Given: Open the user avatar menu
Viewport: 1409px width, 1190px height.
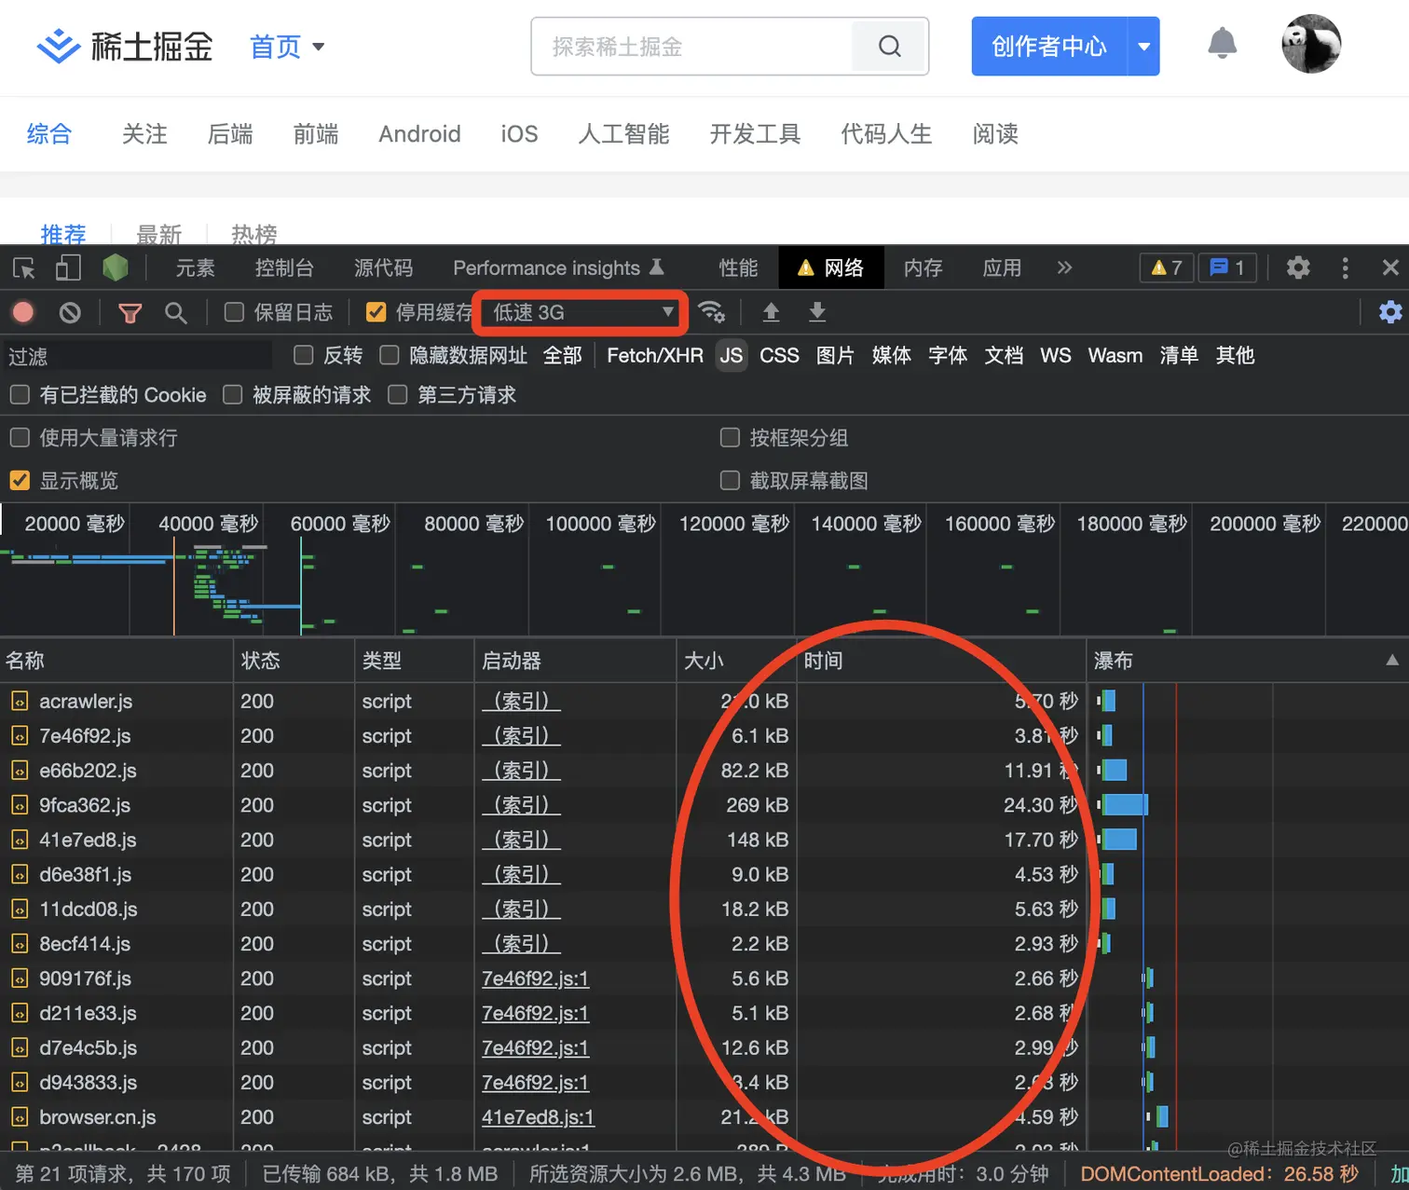Looking at the screenshot, I should [x=1311, y=44].
